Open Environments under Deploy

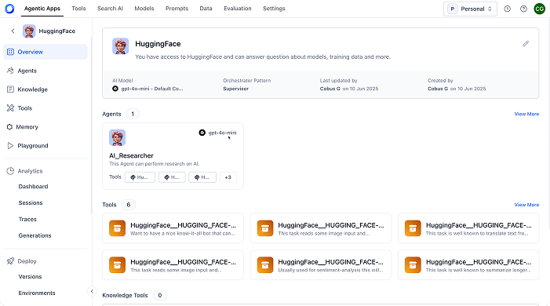(x=37, y=293)
